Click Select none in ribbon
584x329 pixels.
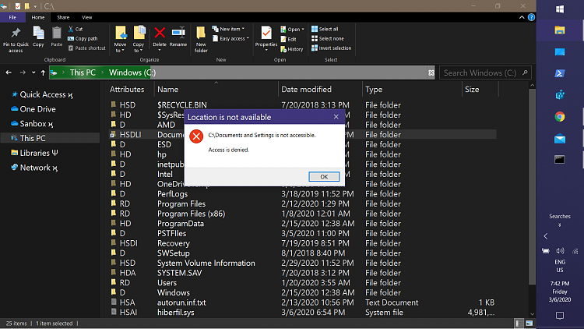327,38
